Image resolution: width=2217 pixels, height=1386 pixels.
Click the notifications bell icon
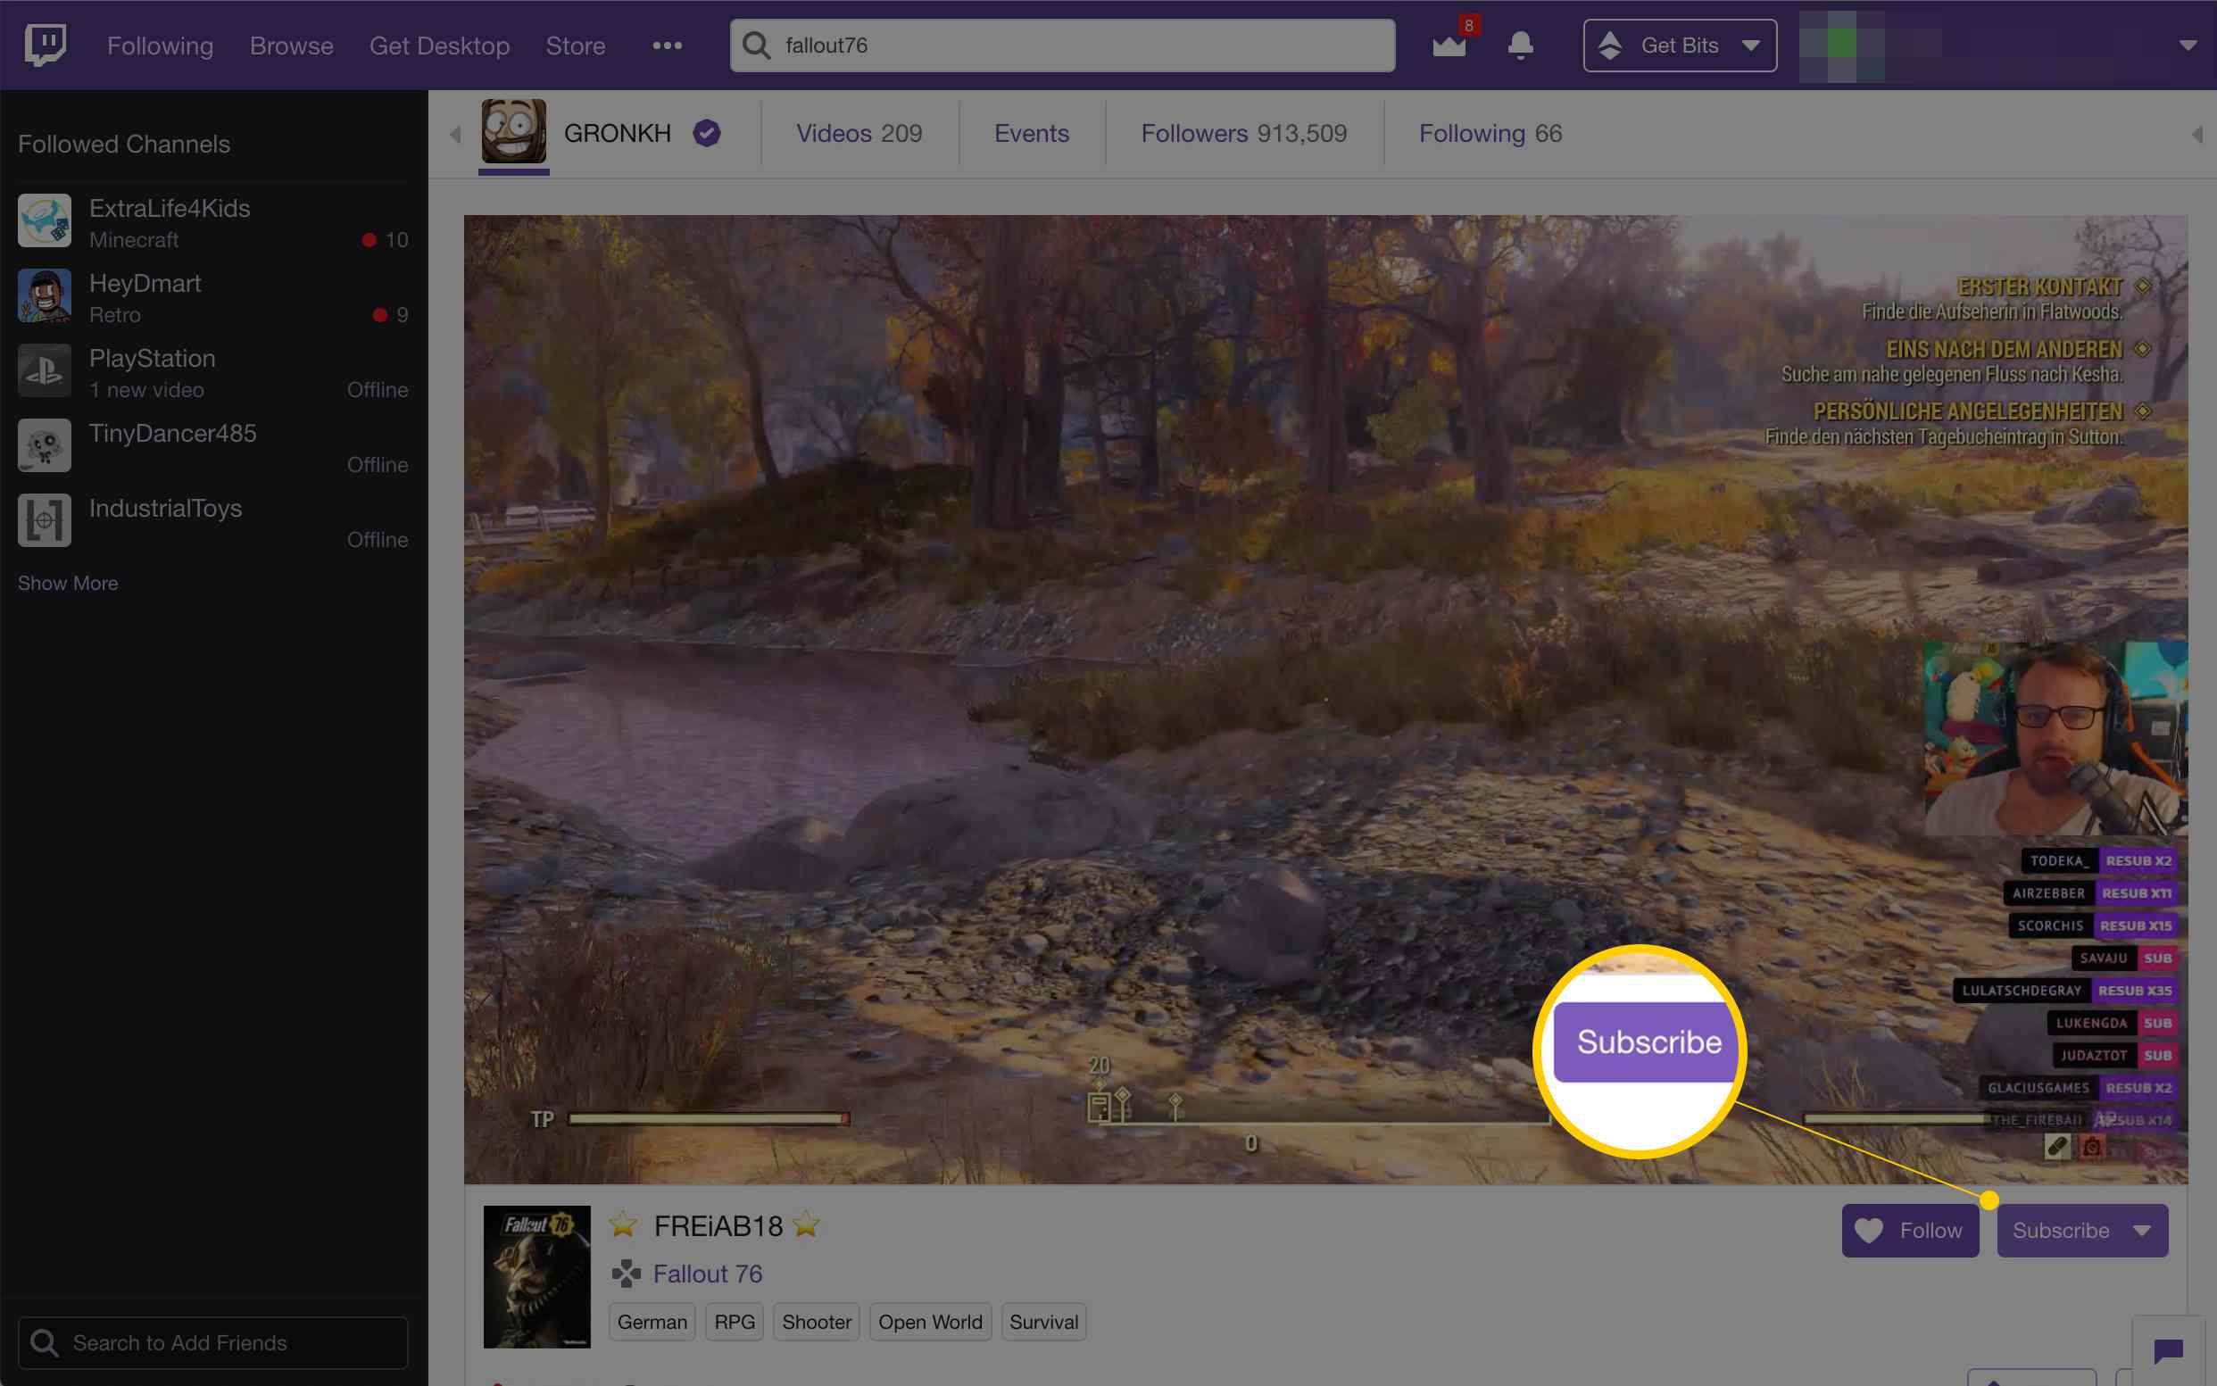(x=1519, y=45)
